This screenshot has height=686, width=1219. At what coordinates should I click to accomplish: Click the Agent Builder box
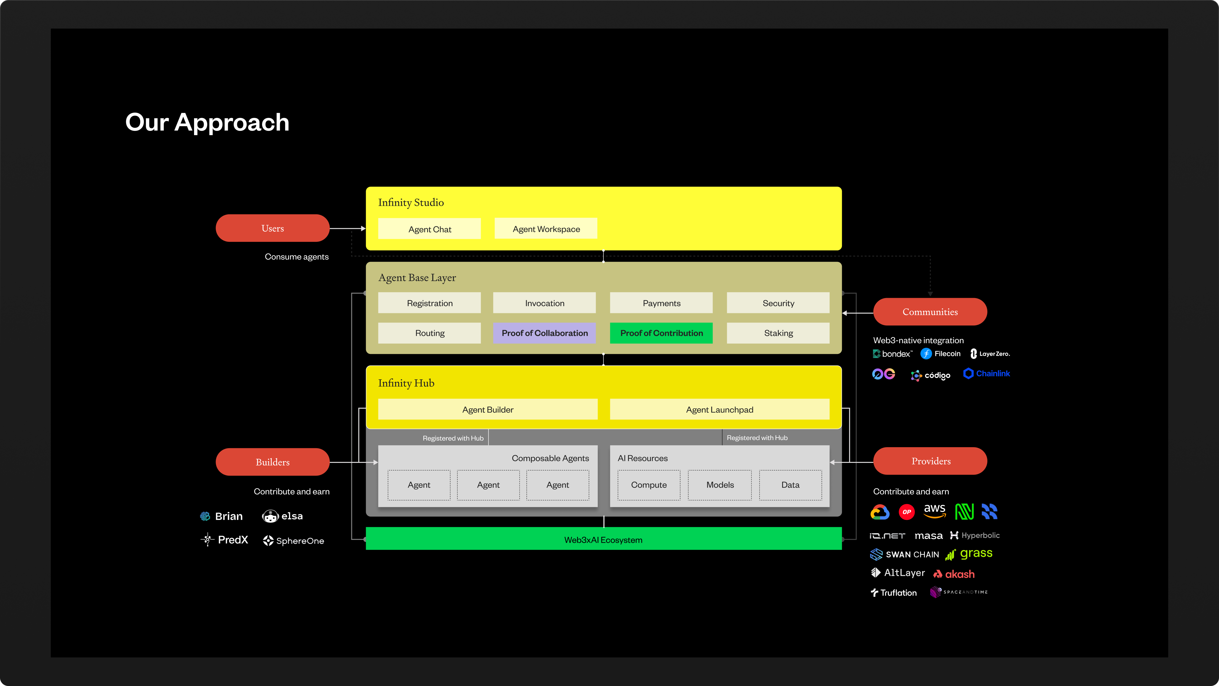coord(488,410)
